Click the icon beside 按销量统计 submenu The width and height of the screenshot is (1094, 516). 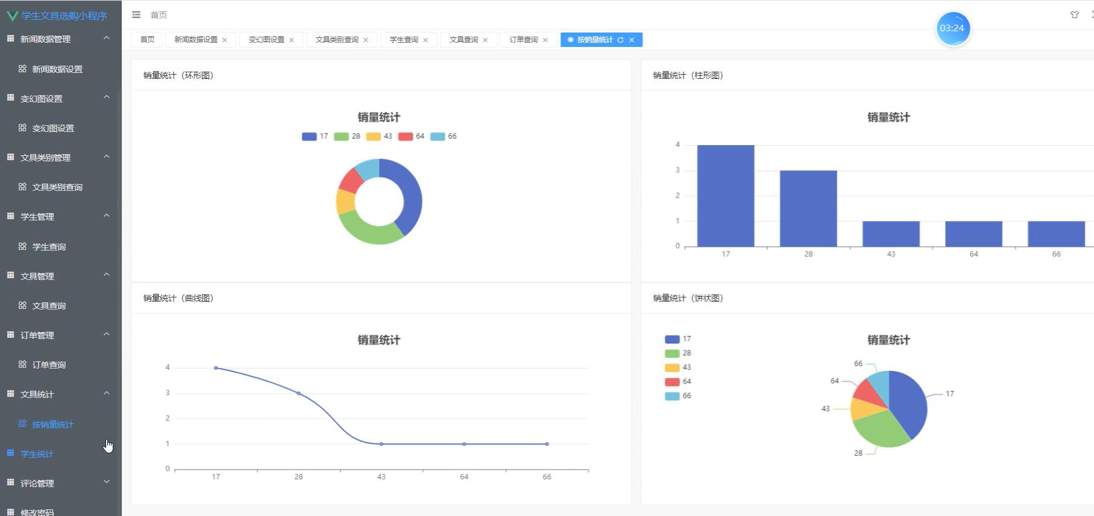[22, 423]
